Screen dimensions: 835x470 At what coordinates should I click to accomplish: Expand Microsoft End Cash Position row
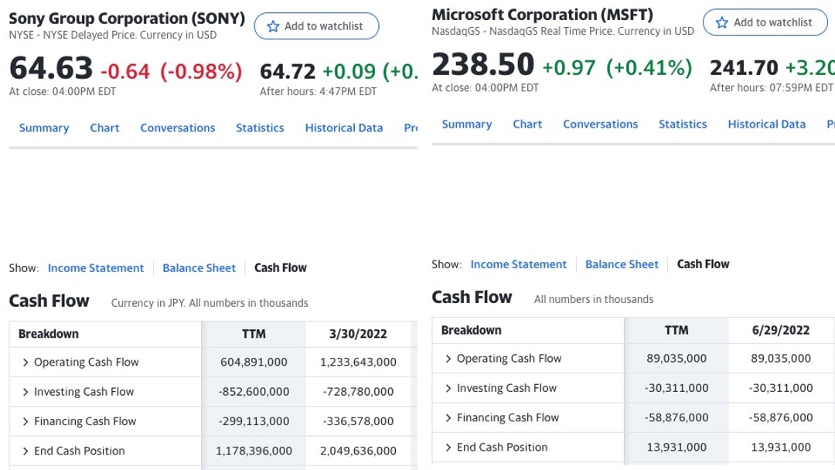coord(448,447)
